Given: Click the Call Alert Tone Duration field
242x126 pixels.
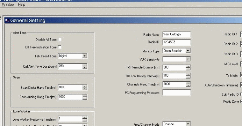Looking at the screenshot, I should pos(70,66).
